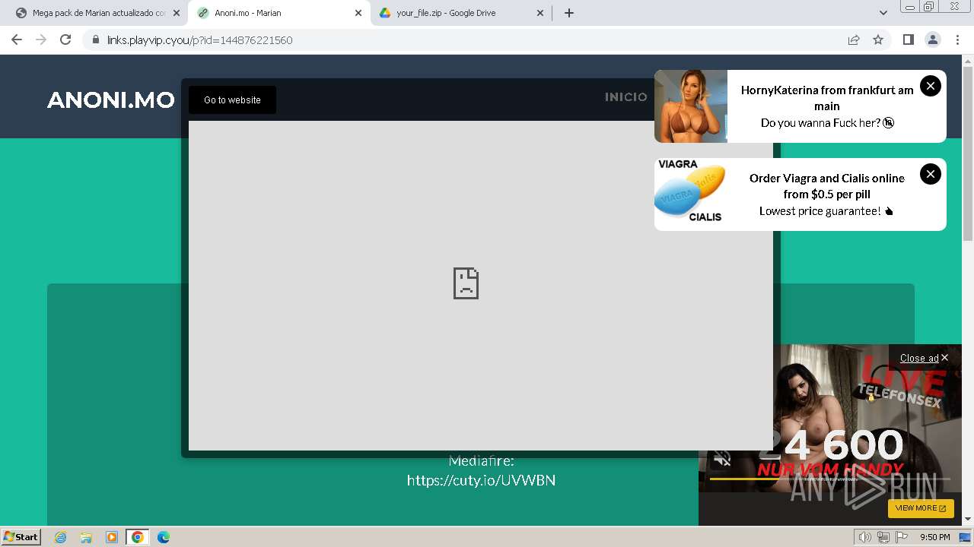Close the Anoni.mo - Marian tab
The image size is (974, 547).
pyautogui.click(x=358, y=13)
